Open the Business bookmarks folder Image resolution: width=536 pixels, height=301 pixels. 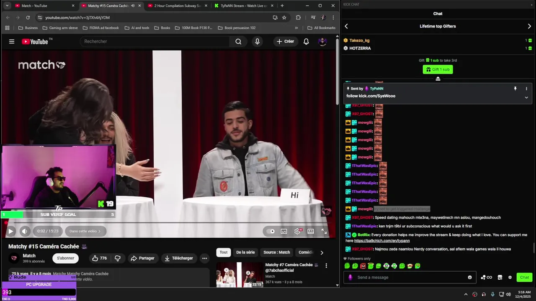(28, 28)
